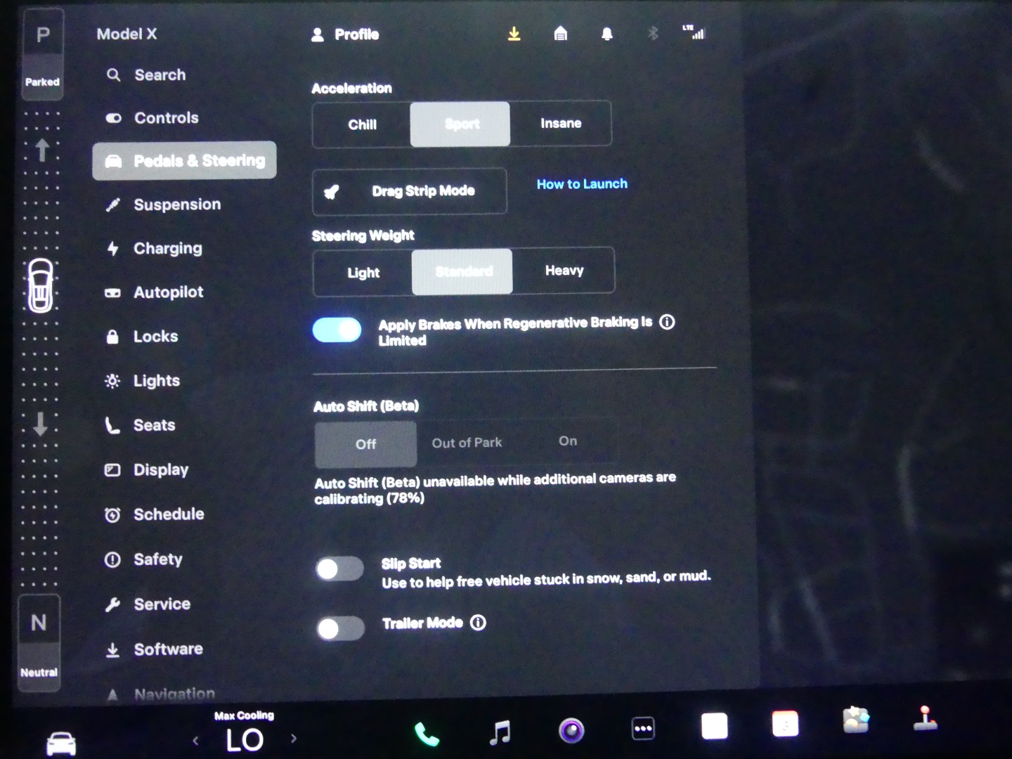Image resolution: width=1012 pixels, height=759 pixels.
Task: Open the arcade joystick icon
Action: click(x=926, y=718)
